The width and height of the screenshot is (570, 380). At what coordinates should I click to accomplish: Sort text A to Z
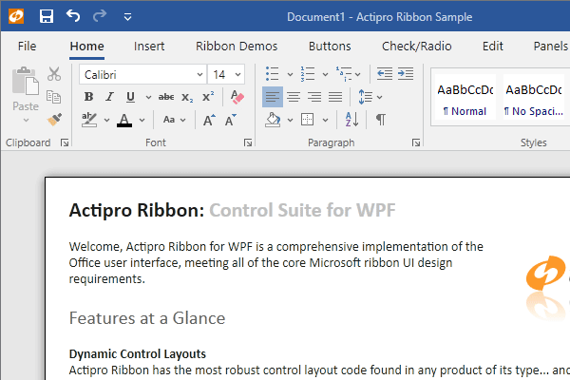coord(351,120)
